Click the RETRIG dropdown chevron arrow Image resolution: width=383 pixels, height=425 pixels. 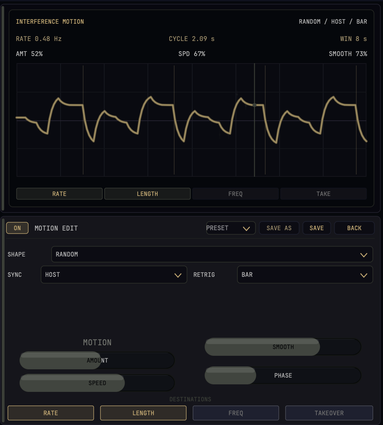point(364,275)
